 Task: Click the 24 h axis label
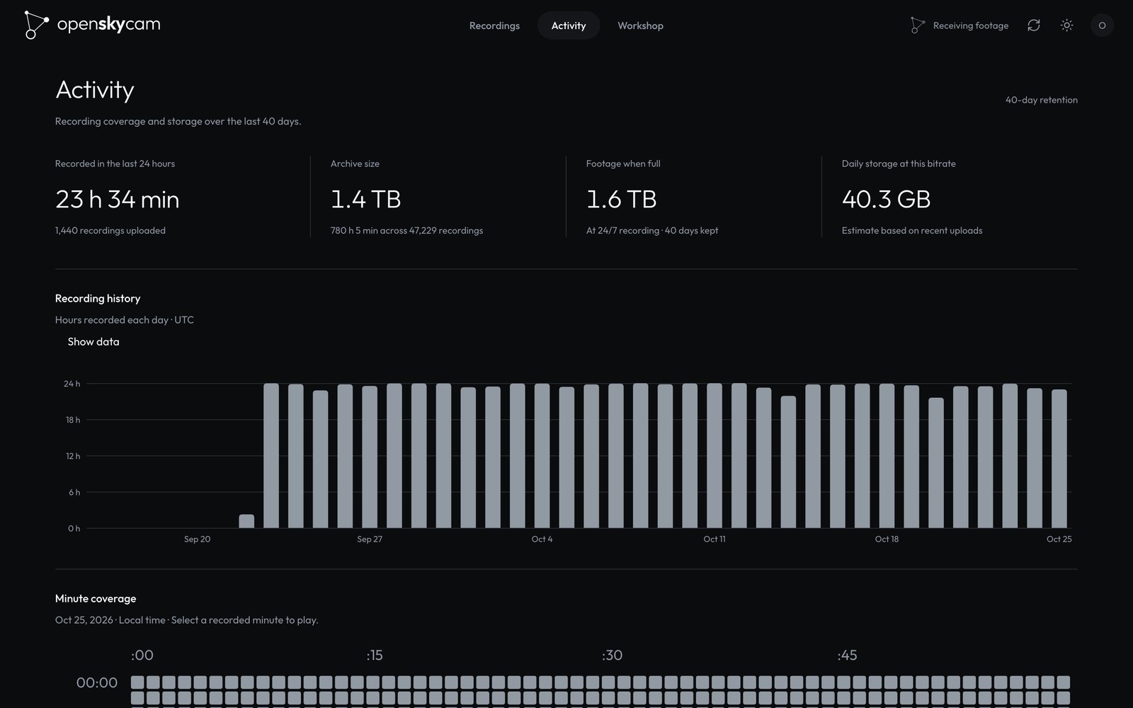point(72,384)
